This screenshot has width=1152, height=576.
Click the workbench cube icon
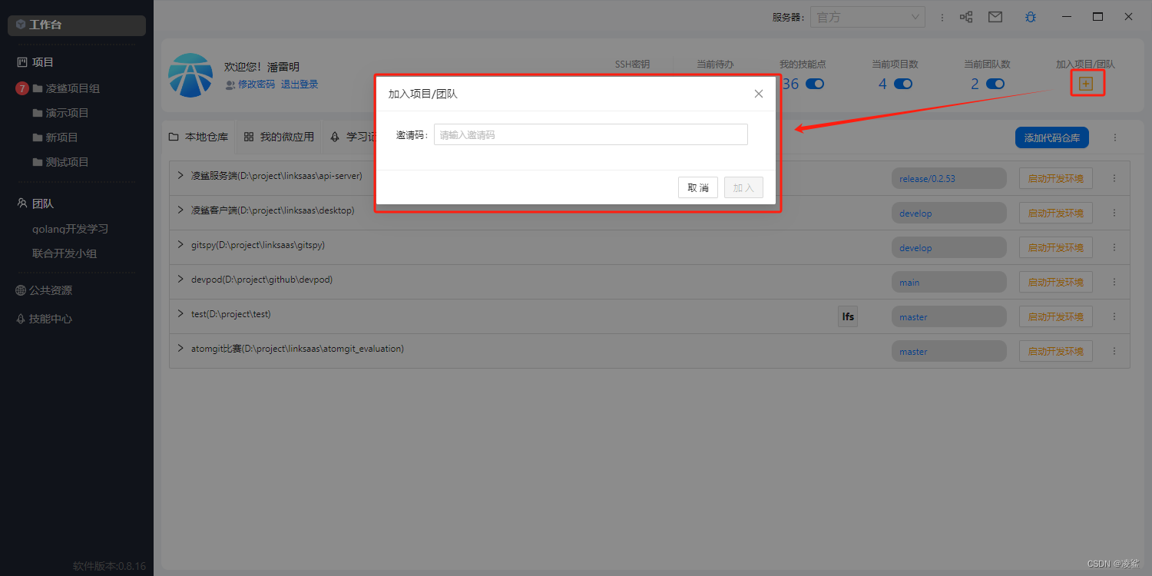21,25
